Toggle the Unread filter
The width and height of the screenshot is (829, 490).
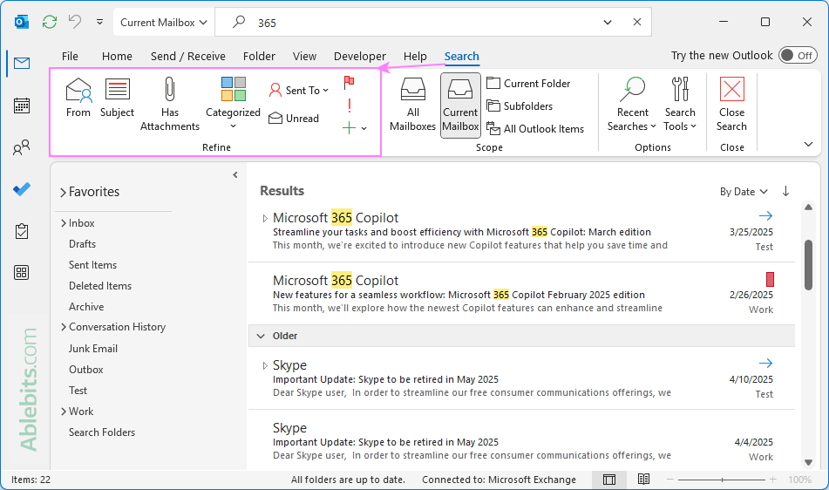[x=293, y=119]
